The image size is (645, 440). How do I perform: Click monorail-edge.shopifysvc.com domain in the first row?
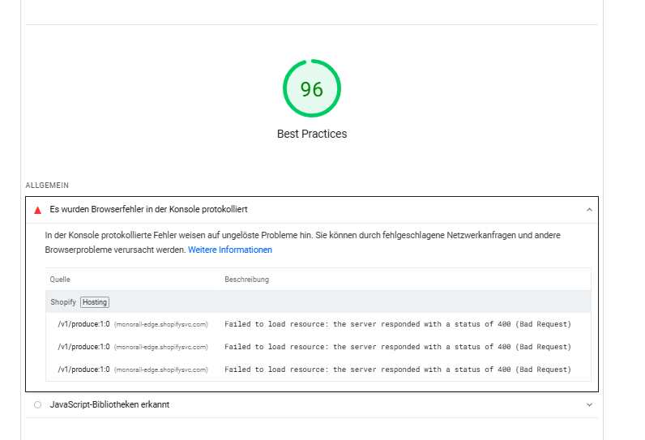coord(160,324)
